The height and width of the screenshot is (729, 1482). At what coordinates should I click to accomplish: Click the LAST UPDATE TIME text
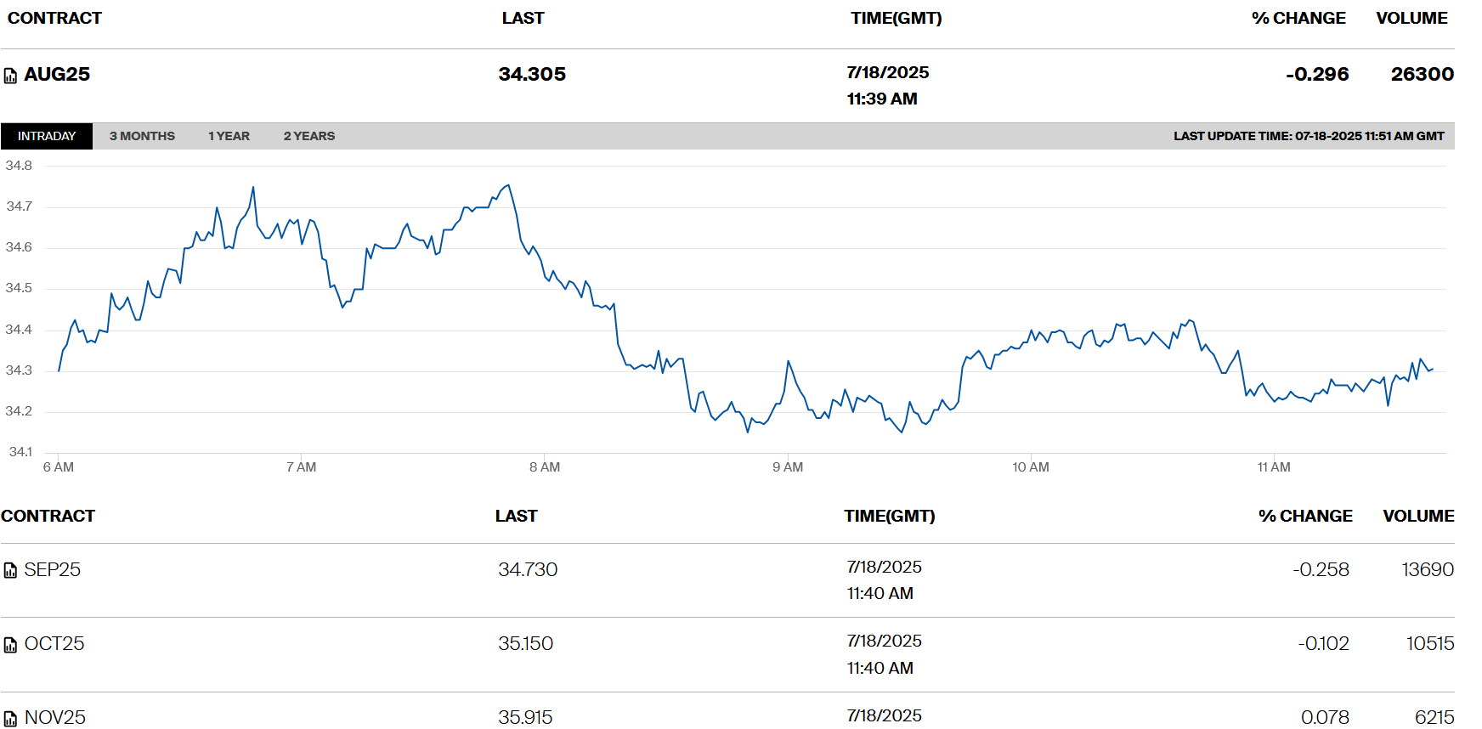pos(1309,136)
